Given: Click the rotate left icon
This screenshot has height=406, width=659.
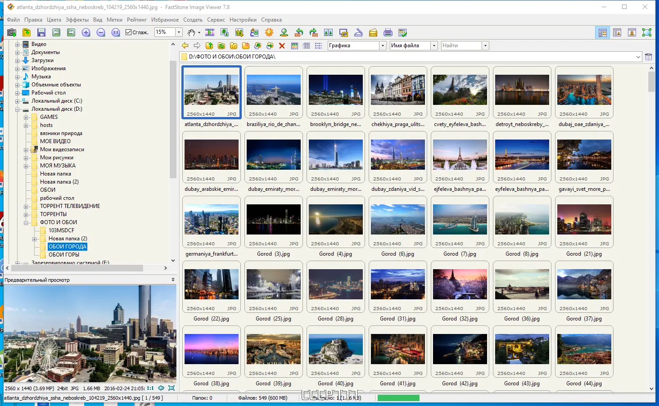Looking at the screenshot, I should 299,32.
